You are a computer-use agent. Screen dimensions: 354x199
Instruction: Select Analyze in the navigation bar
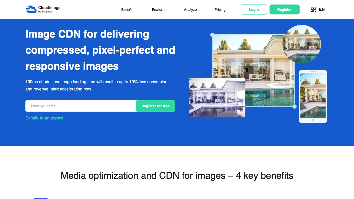[190, 10]
